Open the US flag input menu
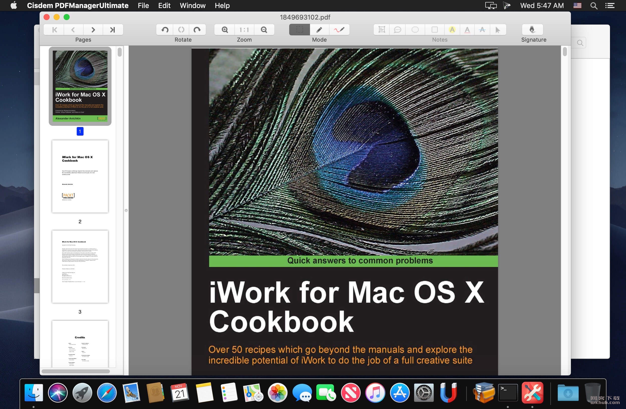This screenshot has height=409, width=626. click(x=577, y=6)
